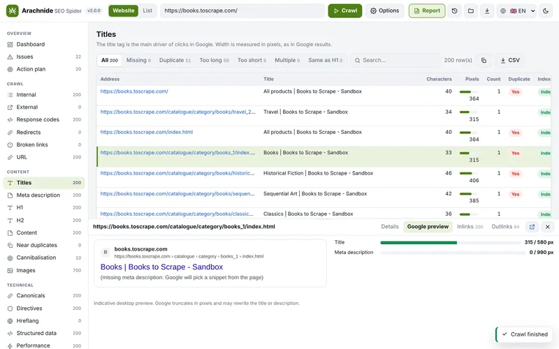Filter by Missing titles
The width and height of the screenshot is (559, 349).
click(x=138, y=60)
